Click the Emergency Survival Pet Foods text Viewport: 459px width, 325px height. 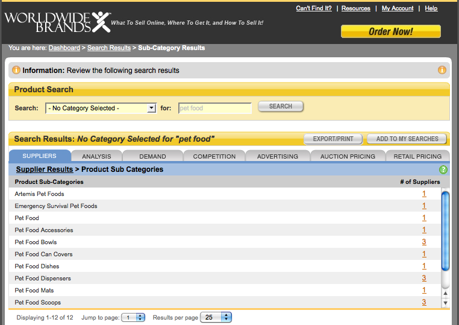click(56, 206)
